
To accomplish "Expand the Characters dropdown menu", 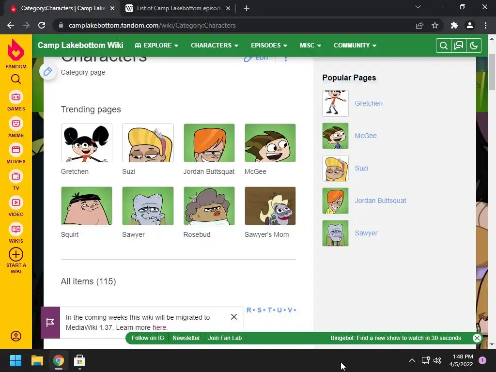I will (x=215, y=45).
